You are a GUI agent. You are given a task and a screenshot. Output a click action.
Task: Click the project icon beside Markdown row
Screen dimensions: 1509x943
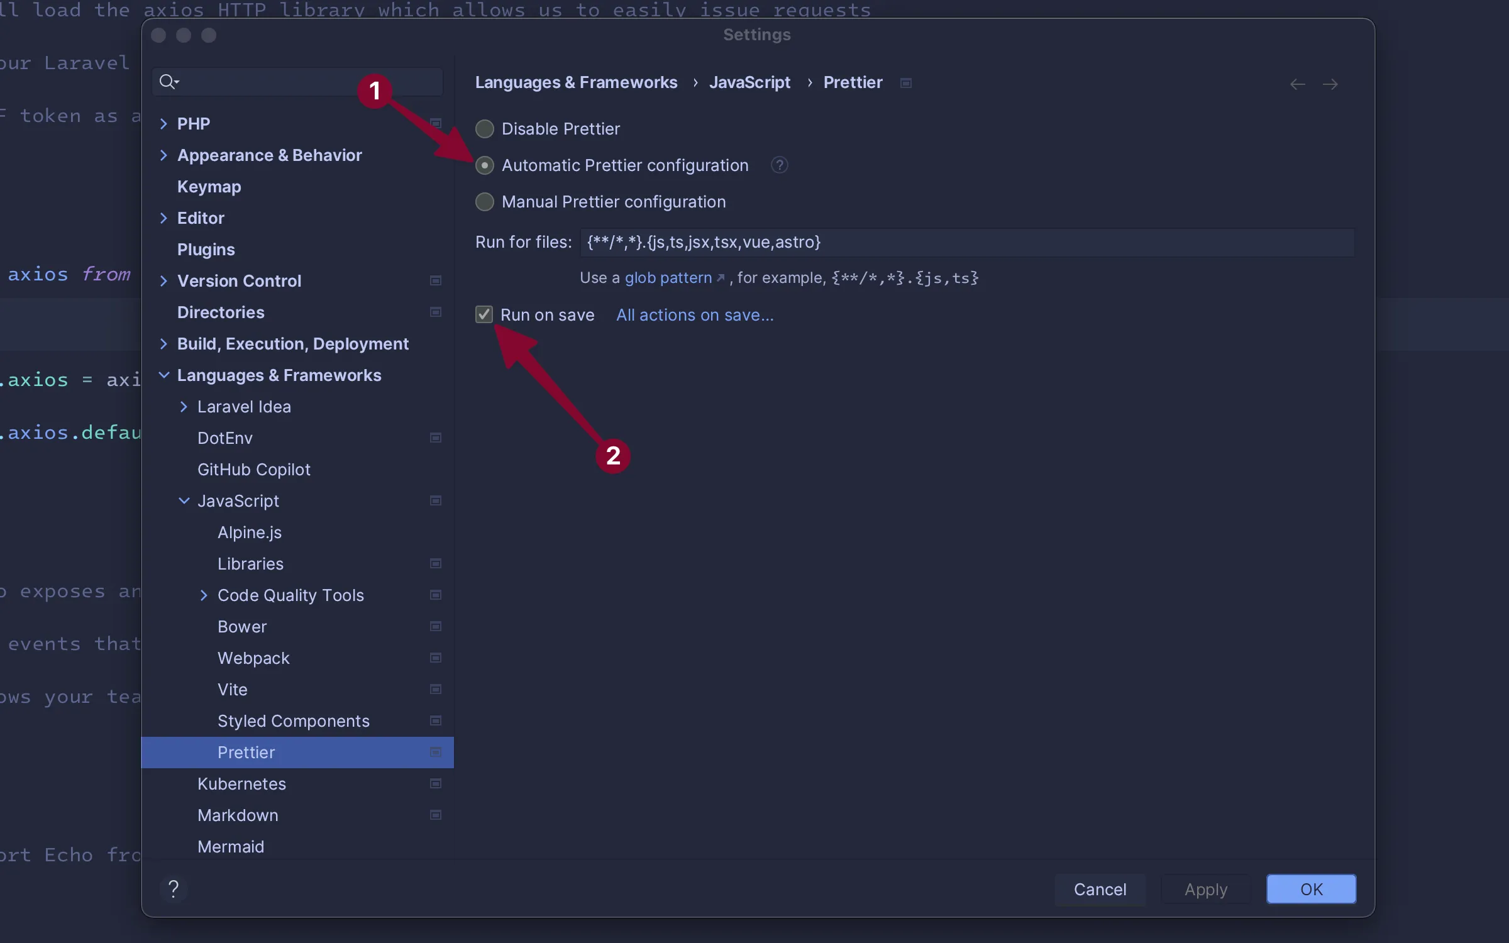point(435,815)
